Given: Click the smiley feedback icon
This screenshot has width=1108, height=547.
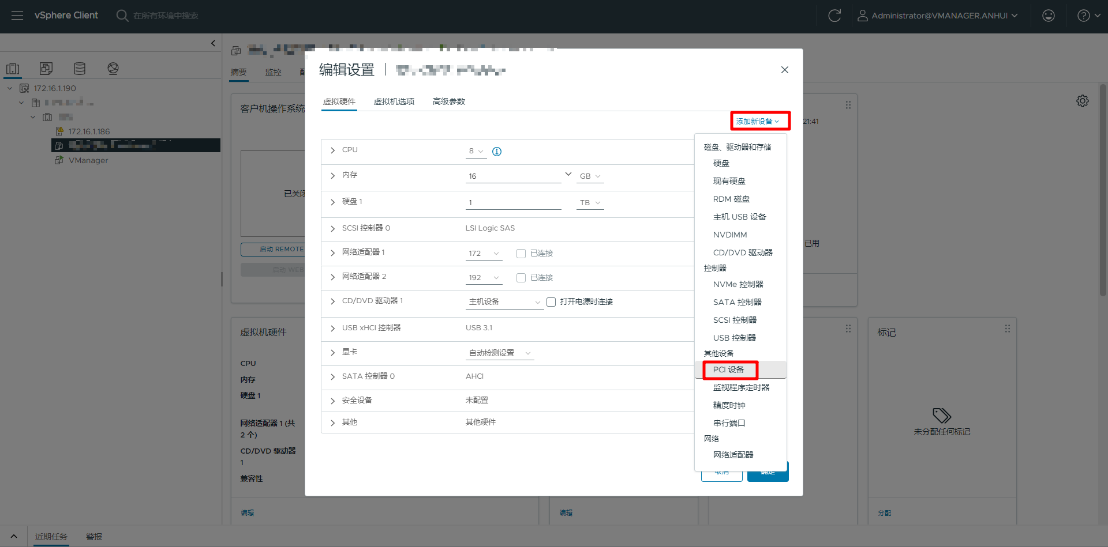Looking at the screenshot, I should 1049,16.
